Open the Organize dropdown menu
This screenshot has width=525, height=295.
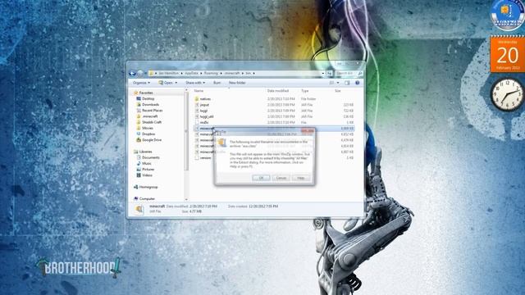tap(141, 83)
